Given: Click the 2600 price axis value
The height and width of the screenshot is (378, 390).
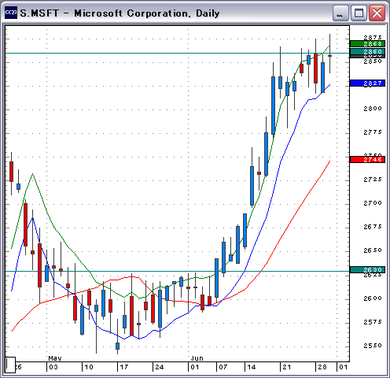Looking at the screenshot, I should click(x=373, y=298).
